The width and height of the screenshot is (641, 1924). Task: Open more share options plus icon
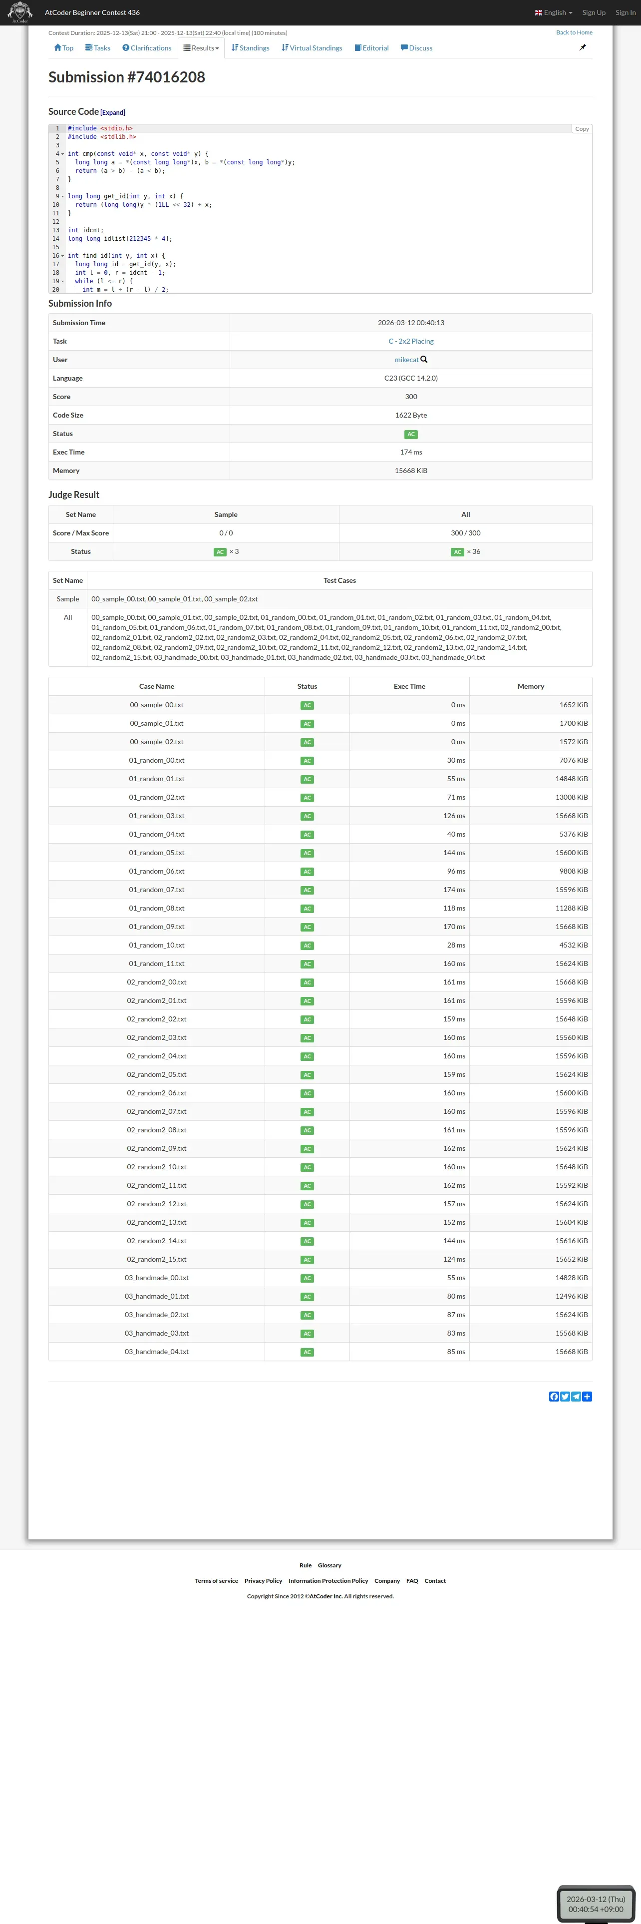click(x=587, y=1397)
